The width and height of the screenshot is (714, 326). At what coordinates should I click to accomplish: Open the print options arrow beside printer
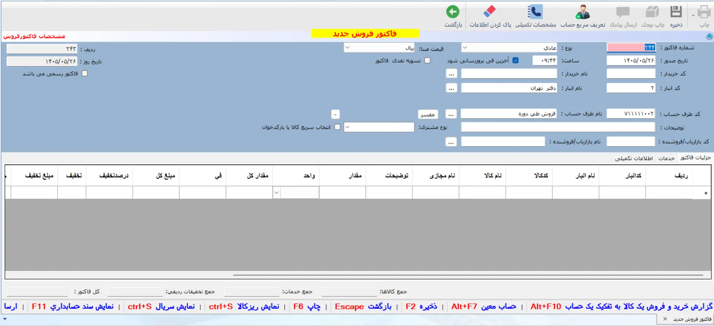[693, 15]
